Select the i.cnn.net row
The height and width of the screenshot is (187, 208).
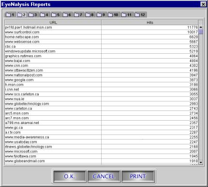point(102,90)
